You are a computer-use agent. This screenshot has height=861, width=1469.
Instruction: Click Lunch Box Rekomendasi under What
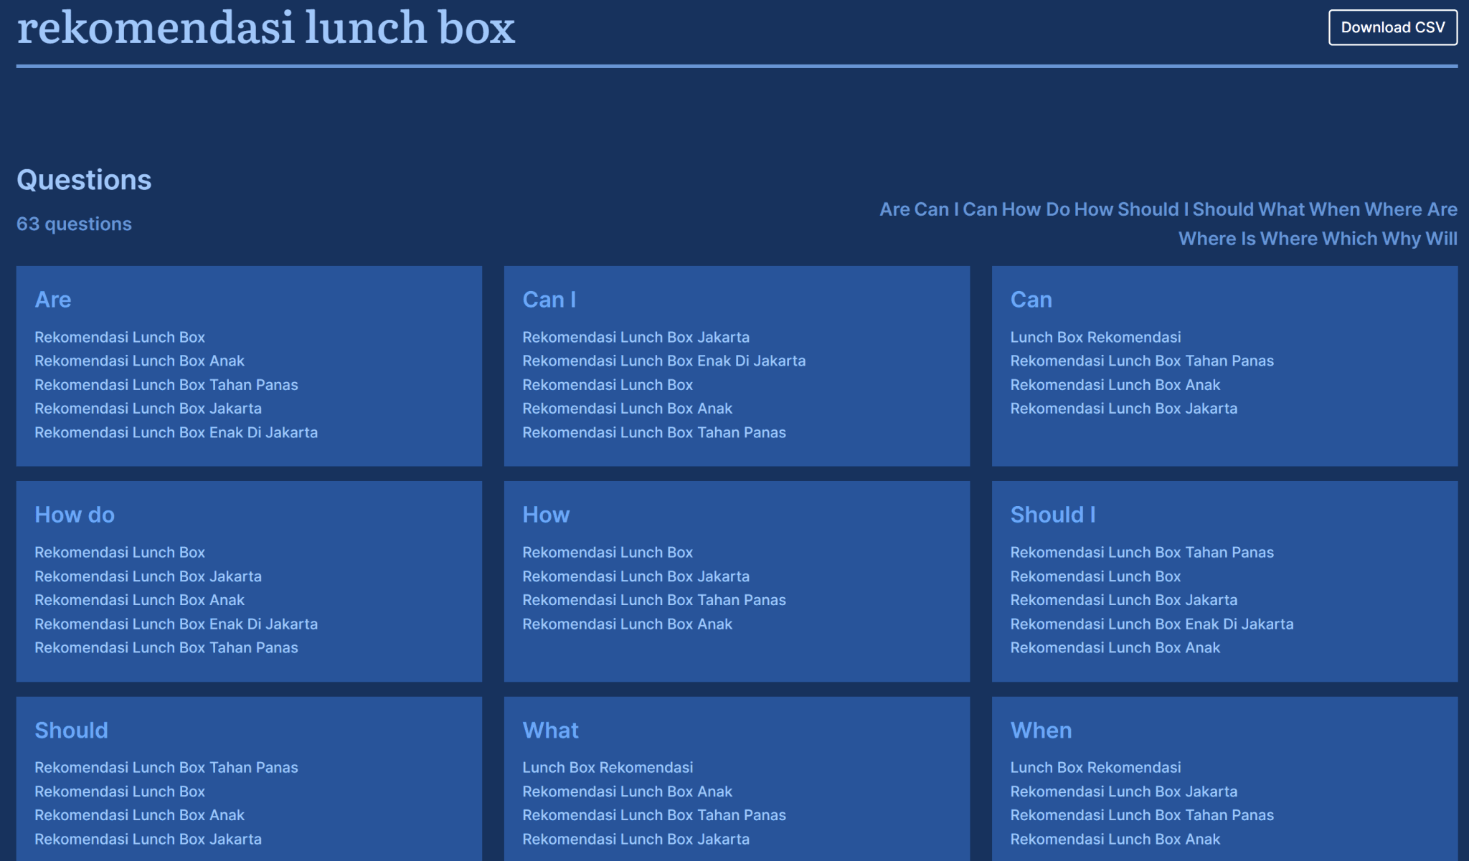(x=607, y=767)
